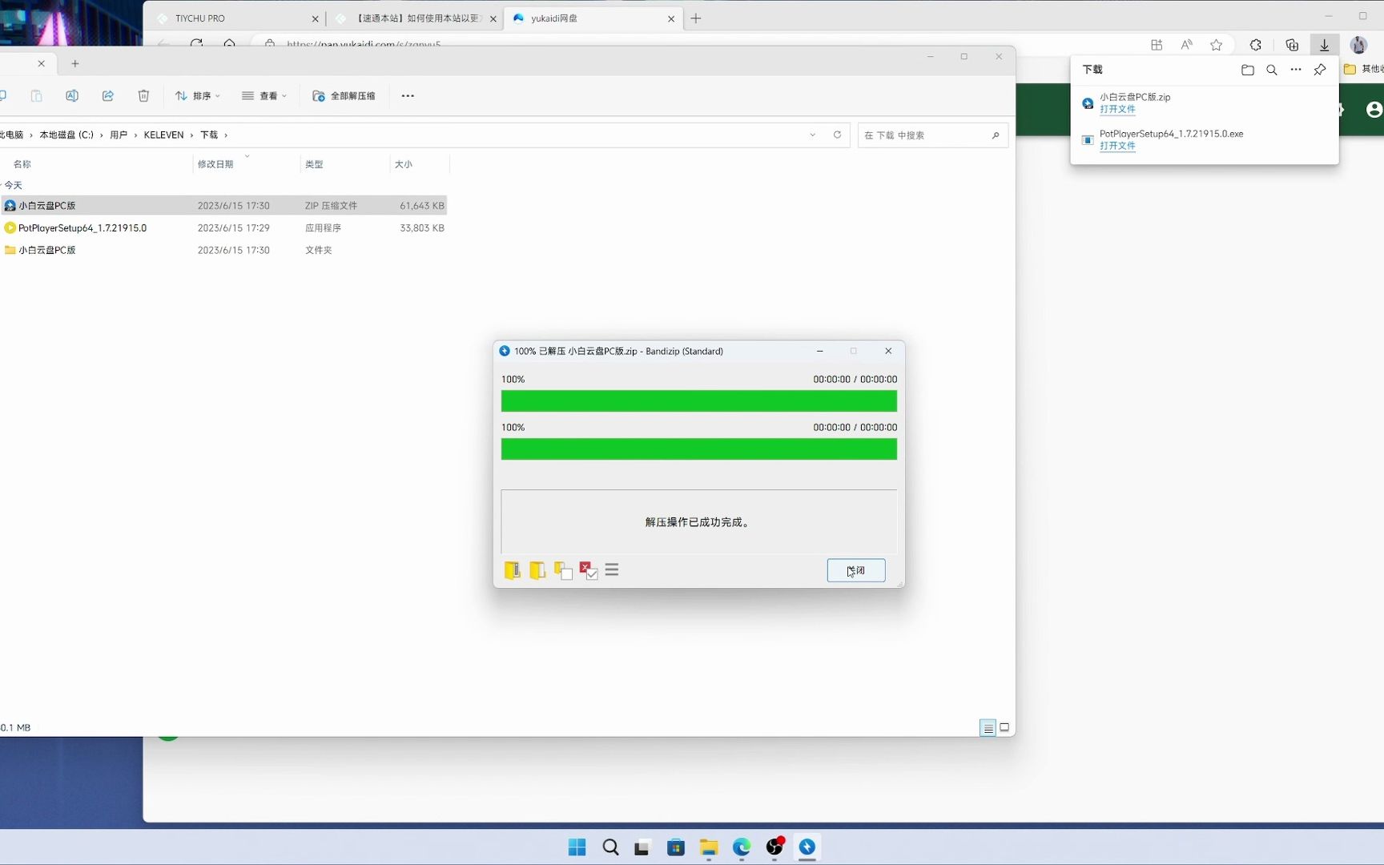Add a new Explorer tab with plus
The height and width of the screenshot is (865, 1384).
click(x=75, y=63)
